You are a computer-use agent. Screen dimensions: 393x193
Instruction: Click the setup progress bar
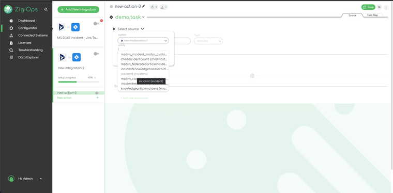(x=79, y=82)
